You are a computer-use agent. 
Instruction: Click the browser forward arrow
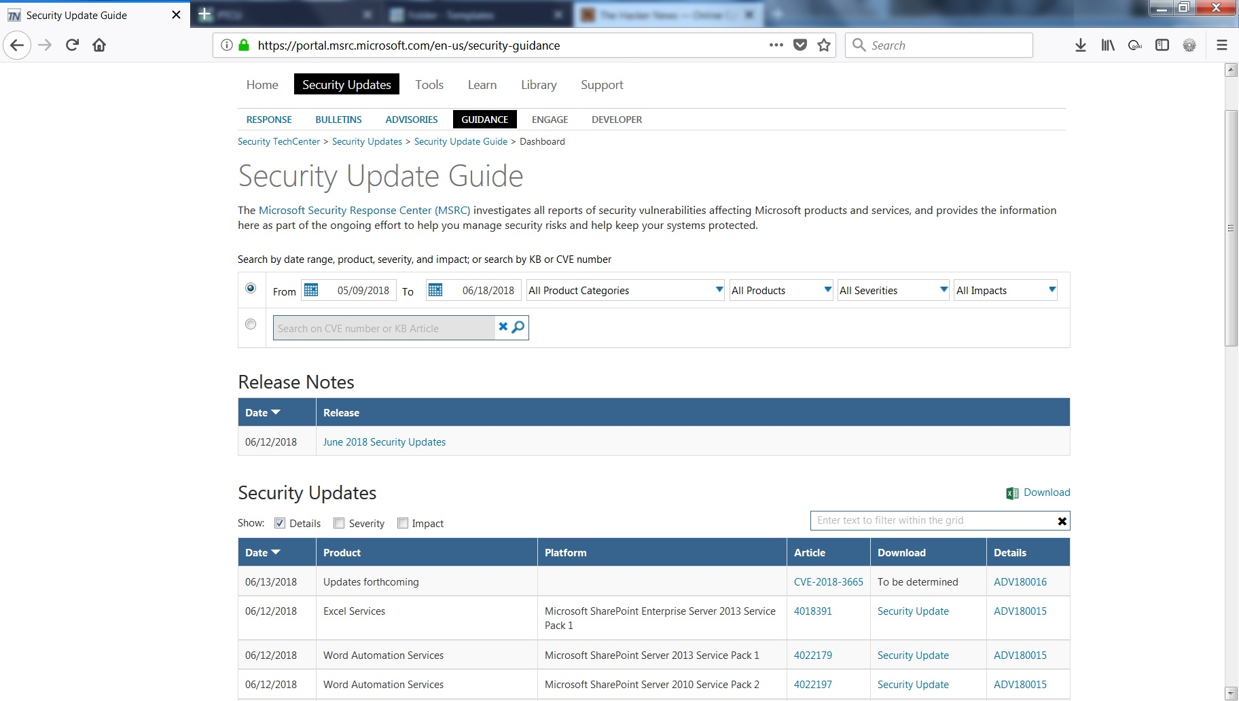(45, 46)
